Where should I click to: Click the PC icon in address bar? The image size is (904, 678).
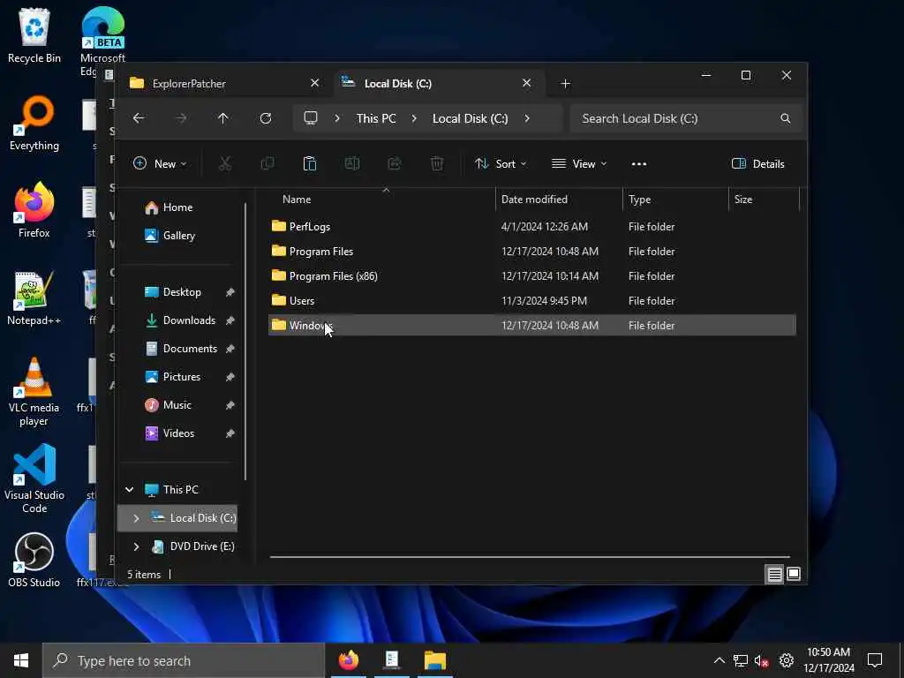pyautogui.click(x=311, y=118)
